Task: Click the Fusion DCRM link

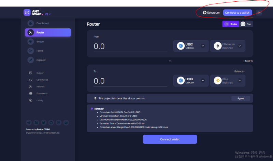Action: click(43, 130)
